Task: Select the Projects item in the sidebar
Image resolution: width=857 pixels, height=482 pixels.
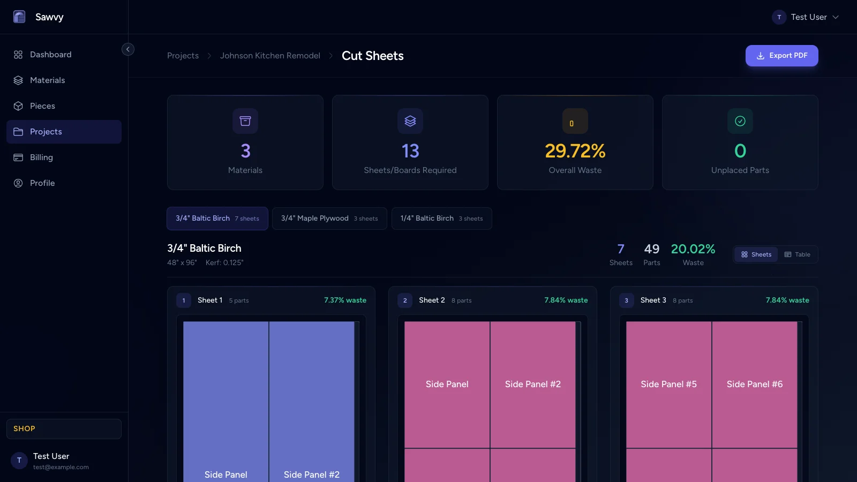Action: click(x=46, y=131)
